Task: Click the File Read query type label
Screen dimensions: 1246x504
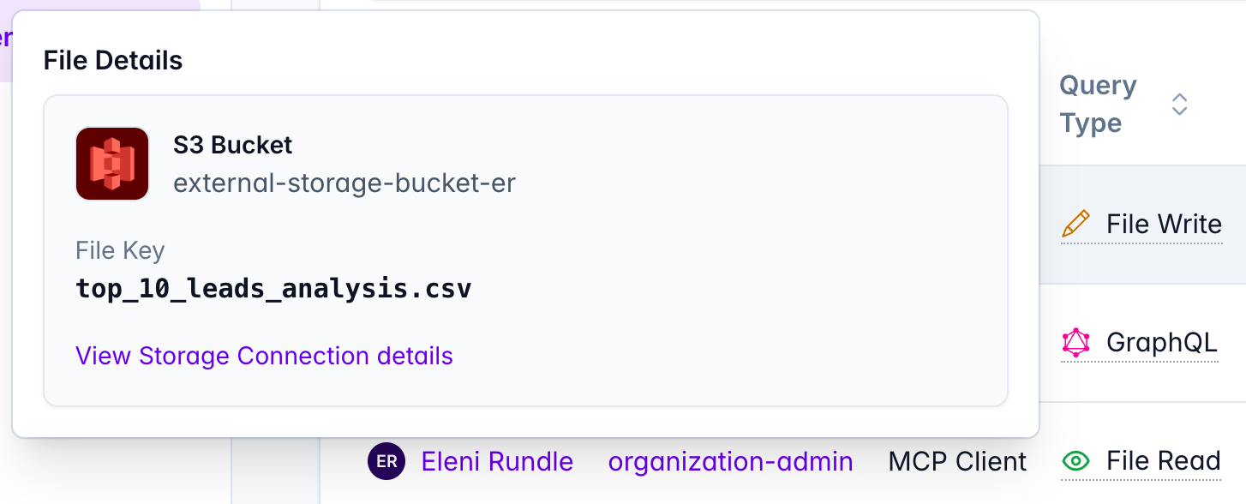Action: 1163,461
